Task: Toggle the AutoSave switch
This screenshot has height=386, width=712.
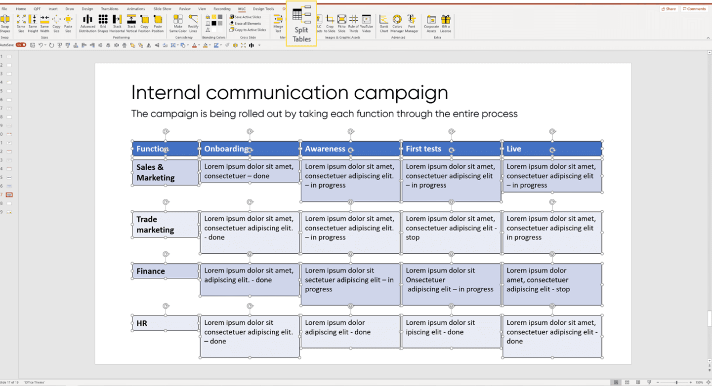Action: [21, 45]
